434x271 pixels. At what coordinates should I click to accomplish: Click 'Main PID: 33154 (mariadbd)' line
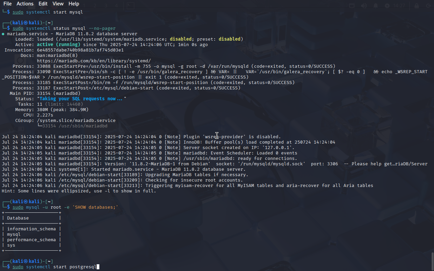pyautogui.click(x=45, y=93)
